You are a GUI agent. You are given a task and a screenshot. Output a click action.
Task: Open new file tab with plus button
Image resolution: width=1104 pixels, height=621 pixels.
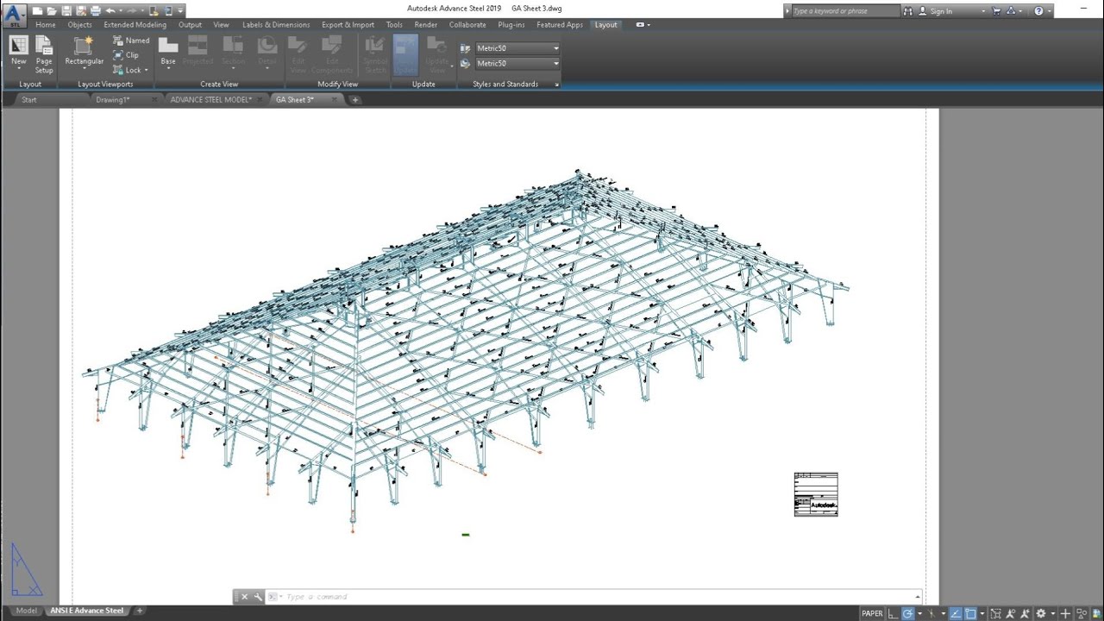pos(354,100)
